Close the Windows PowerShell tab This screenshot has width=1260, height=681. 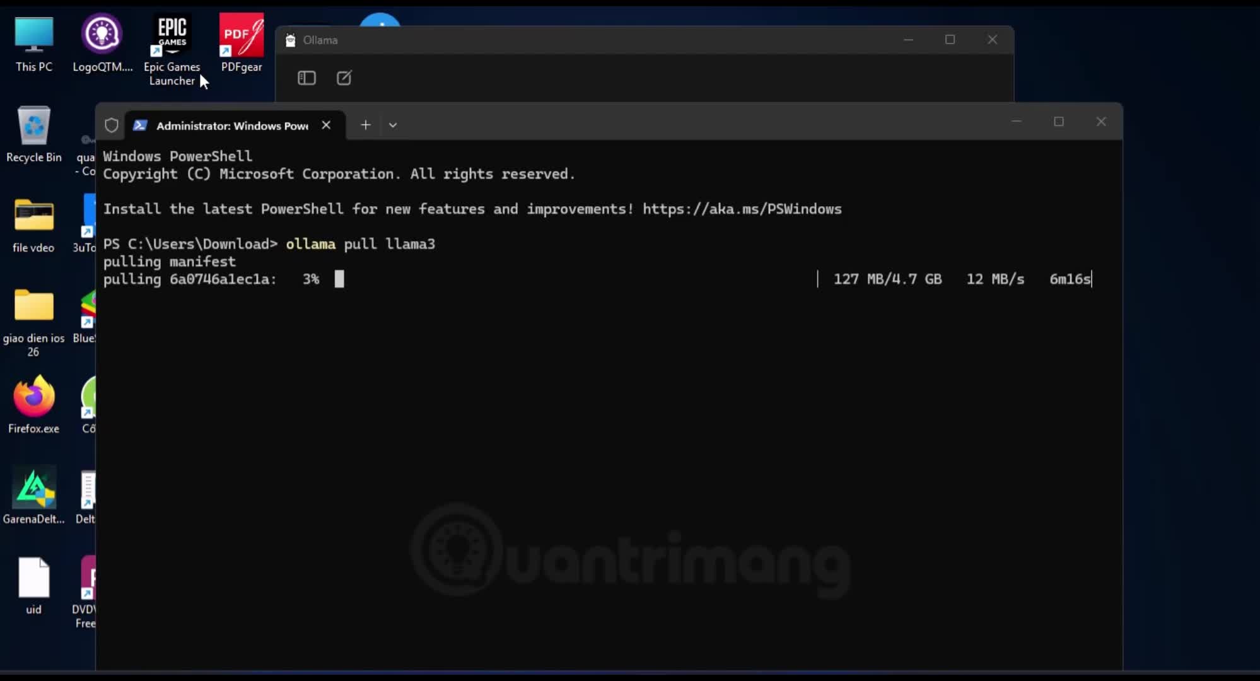coord(326,125)
